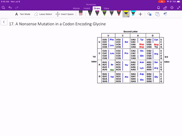Toggle Ink to Shape conversion
The height and width of the screenshot is (136, 182).
pyautogui.click(x=157, y=14)
